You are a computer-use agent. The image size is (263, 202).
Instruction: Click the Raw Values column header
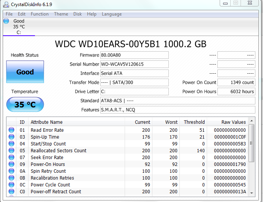(x=228, y=122)
